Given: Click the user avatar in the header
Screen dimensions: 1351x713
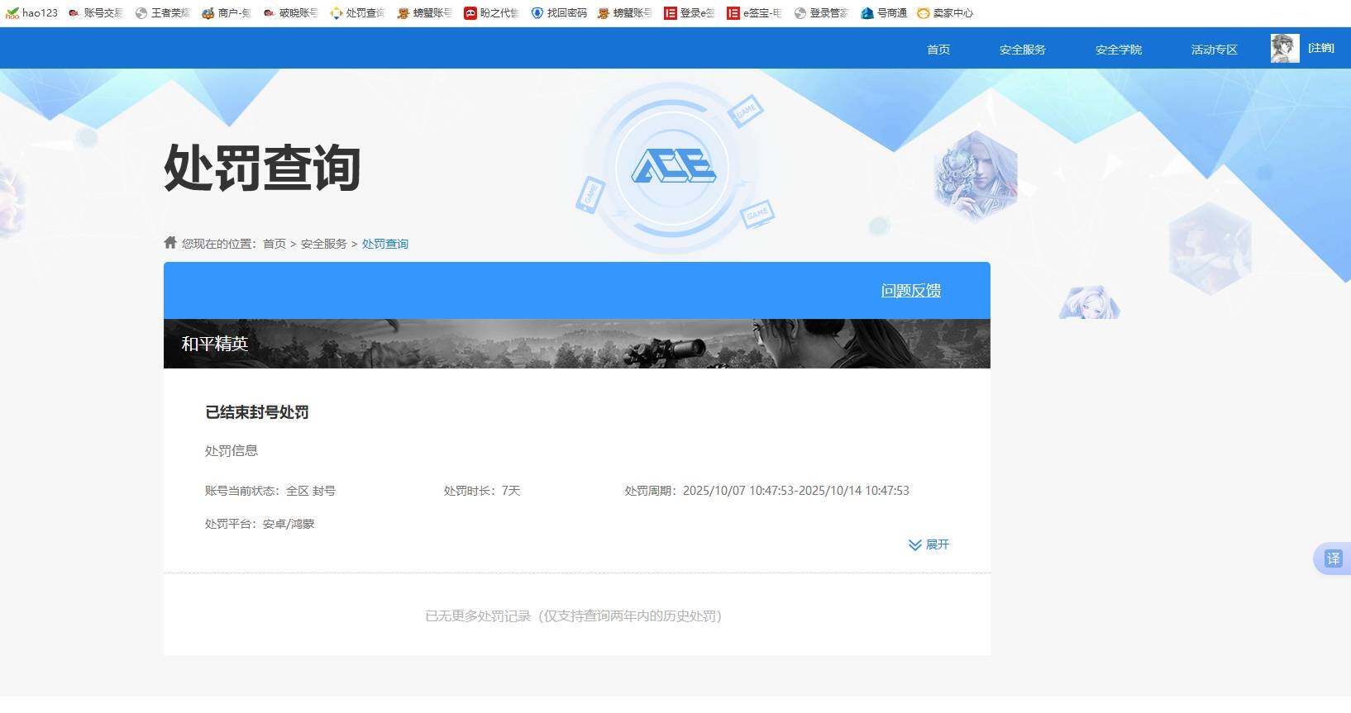Looking at the screenshot, I should pyautogui.click(x=1285, y=48).
